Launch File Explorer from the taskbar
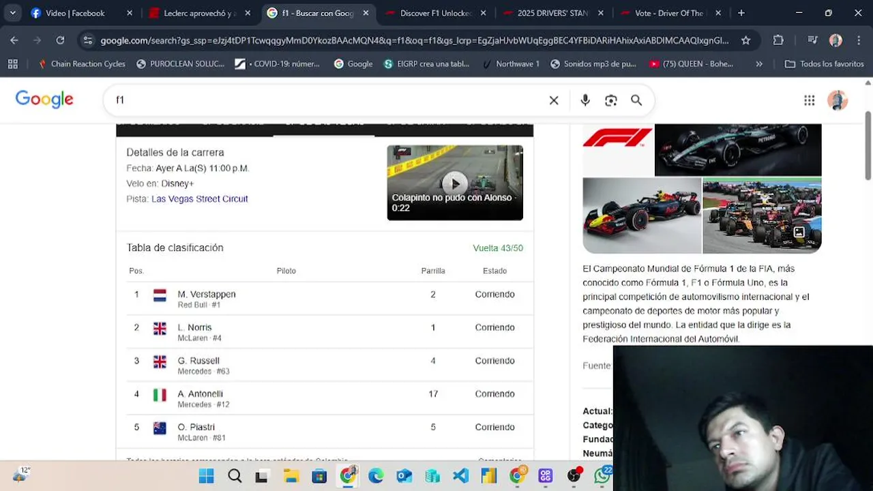This screenshot has width=873, height=491. point(291,476)
